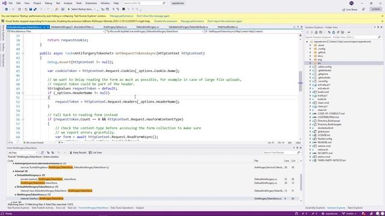Click the copy icon in Find toolbar
Viewport: 385px width, 216px height.
coord(42,152)
